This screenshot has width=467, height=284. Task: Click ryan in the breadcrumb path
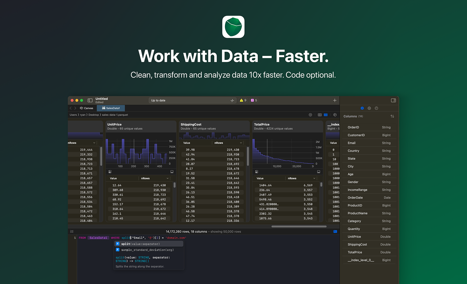(83, 115)
